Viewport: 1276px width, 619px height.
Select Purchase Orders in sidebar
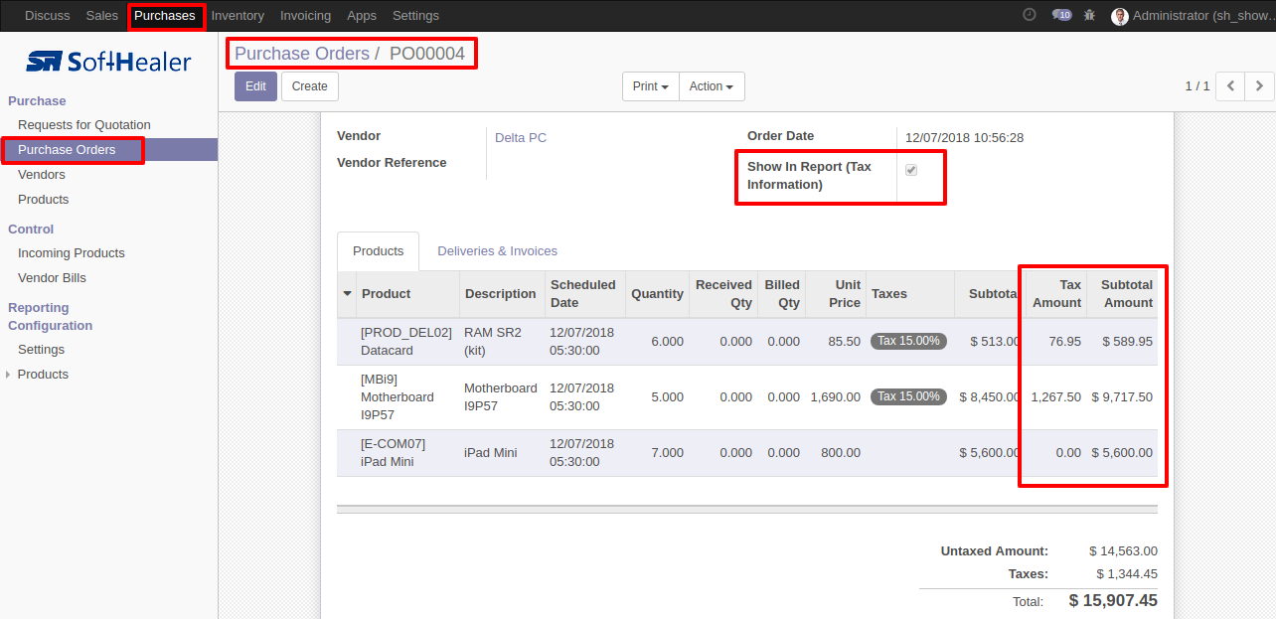pyautogui.click(x=67, y=150)
